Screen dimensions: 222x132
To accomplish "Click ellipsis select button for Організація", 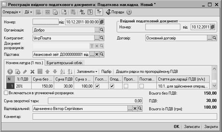I will (x=96, y=30).
